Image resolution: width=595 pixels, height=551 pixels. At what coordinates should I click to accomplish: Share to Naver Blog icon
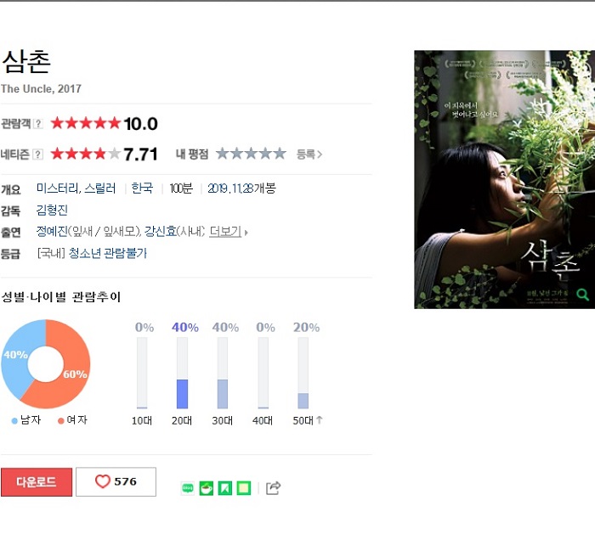point(188,488)
